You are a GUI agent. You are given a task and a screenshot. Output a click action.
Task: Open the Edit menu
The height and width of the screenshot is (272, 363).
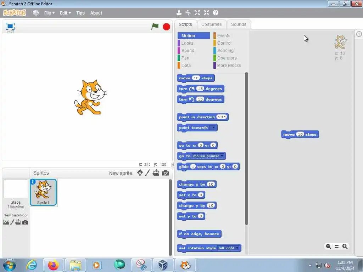click(x=65, y=13)
